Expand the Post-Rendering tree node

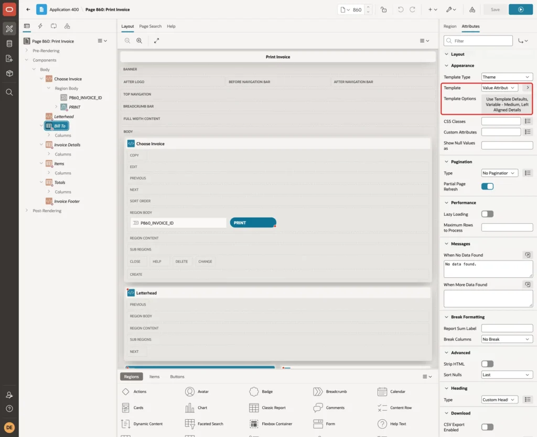pos(27,210)
